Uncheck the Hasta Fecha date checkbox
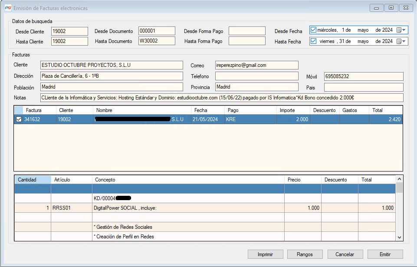 (x=314, y=41)
